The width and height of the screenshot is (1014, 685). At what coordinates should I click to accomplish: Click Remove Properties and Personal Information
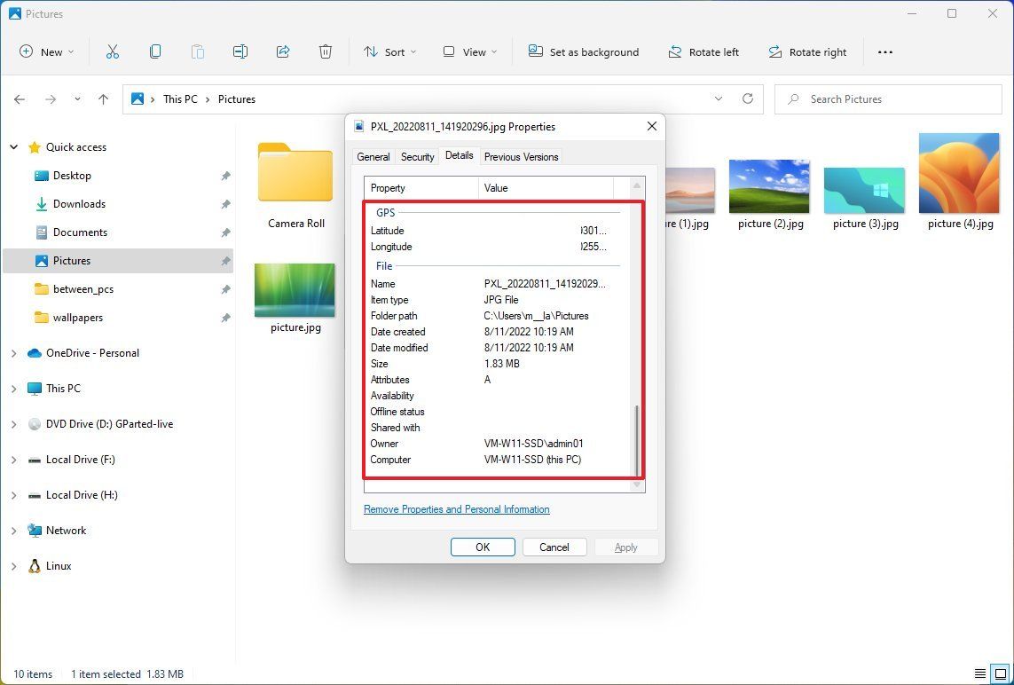tap(456, 509)
